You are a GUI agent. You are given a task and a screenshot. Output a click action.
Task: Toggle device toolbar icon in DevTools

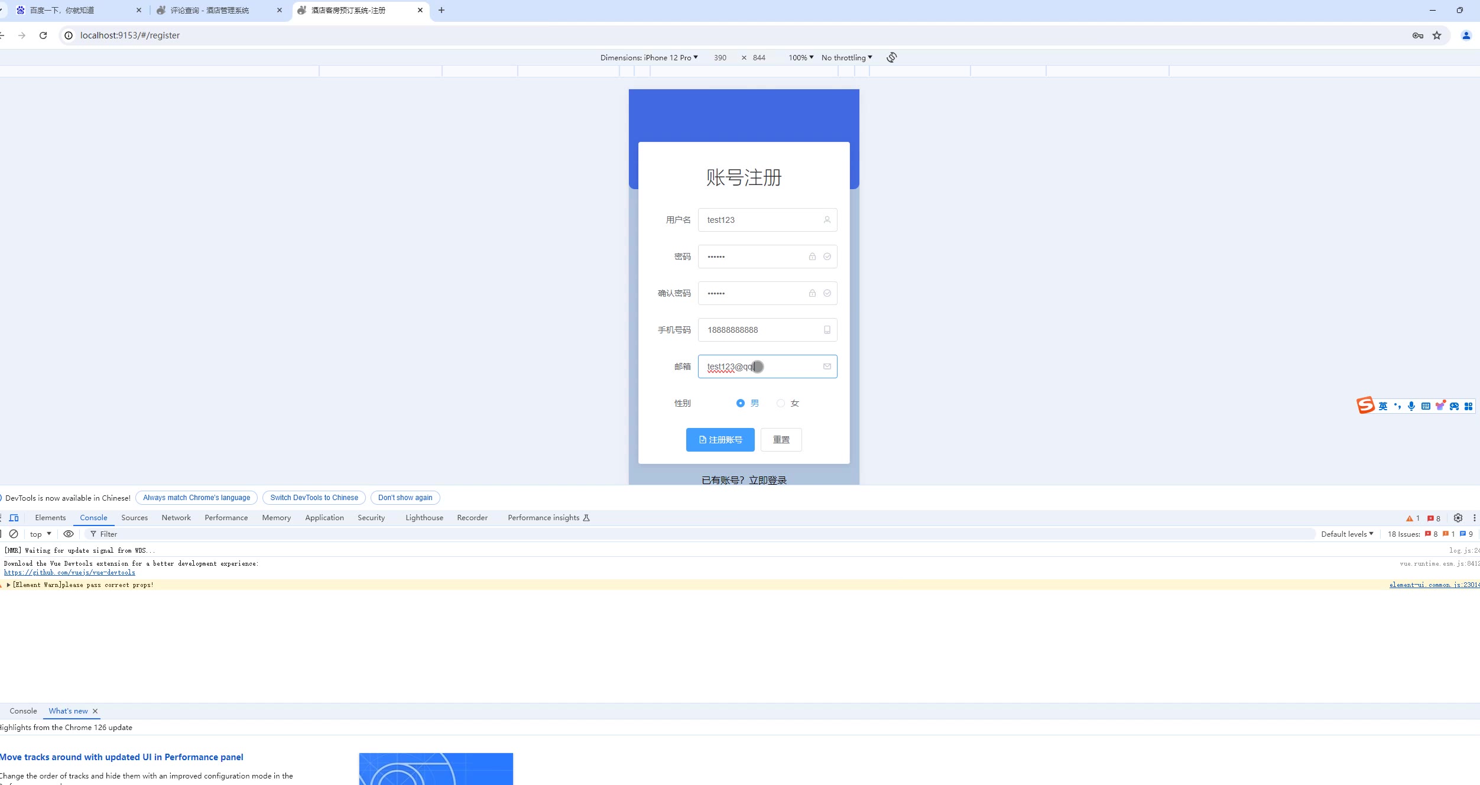point(14,518)
